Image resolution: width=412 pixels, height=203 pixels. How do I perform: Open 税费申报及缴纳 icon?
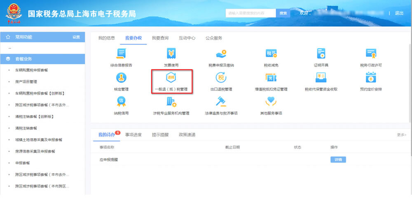tap(221, 54)
